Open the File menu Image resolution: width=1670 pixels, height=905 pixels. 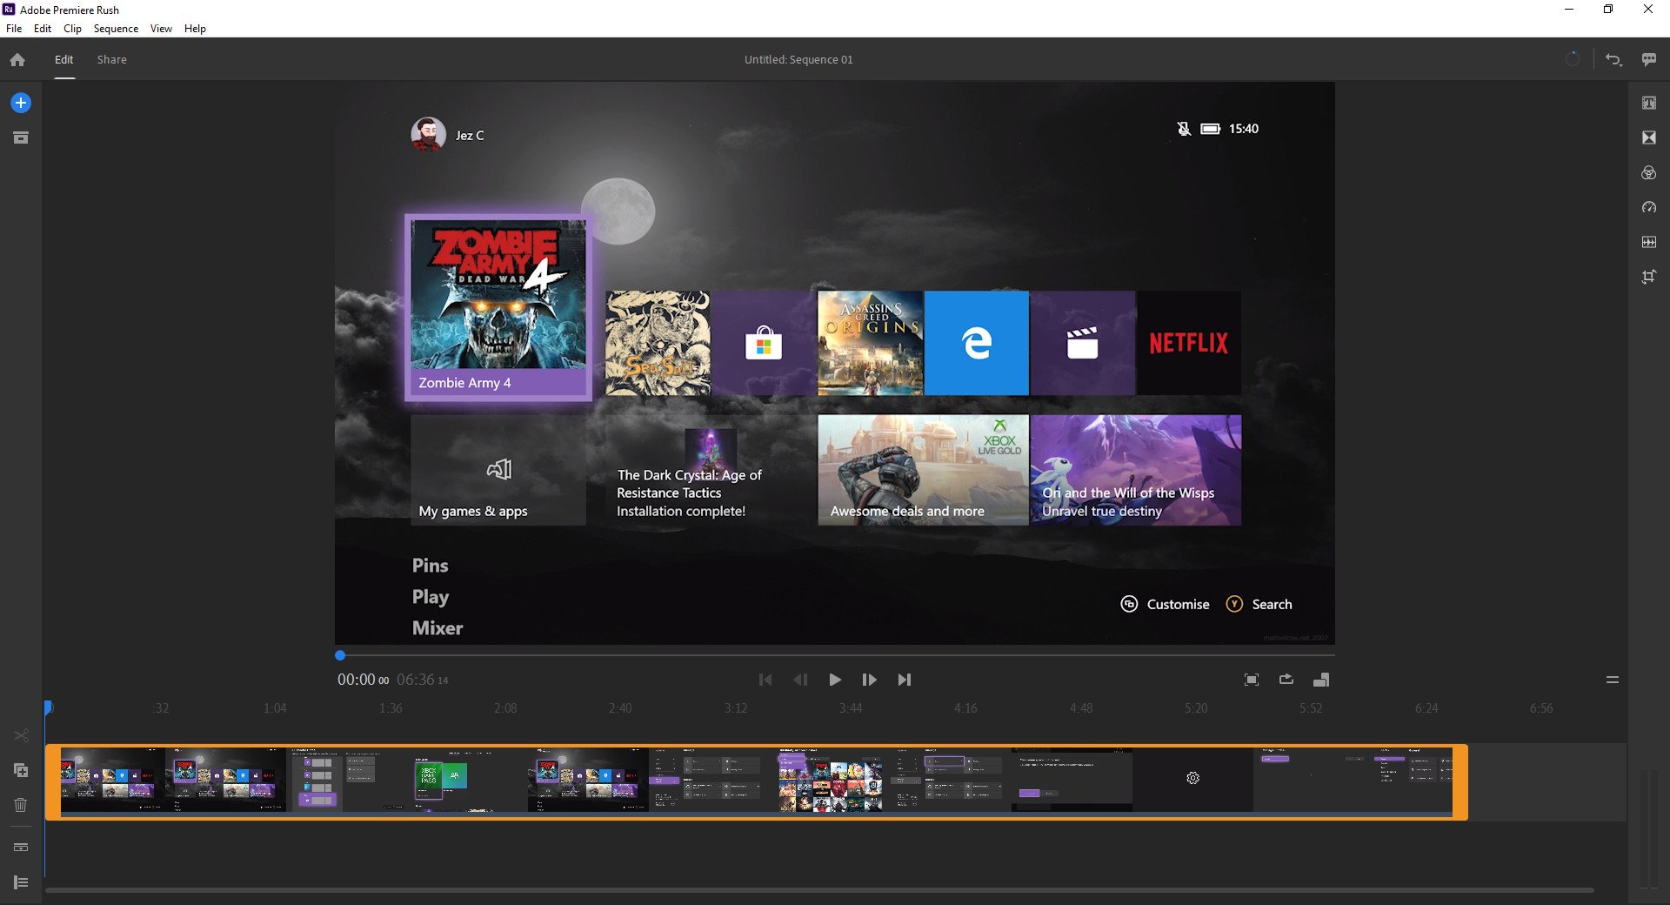[x=14, y=29]
